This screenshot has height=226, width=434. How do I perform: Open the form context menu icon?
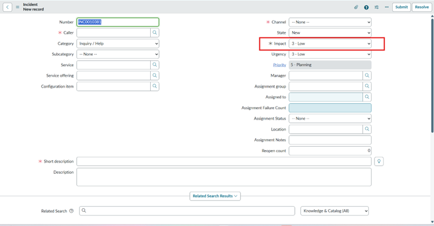click(x=17, y=7)
